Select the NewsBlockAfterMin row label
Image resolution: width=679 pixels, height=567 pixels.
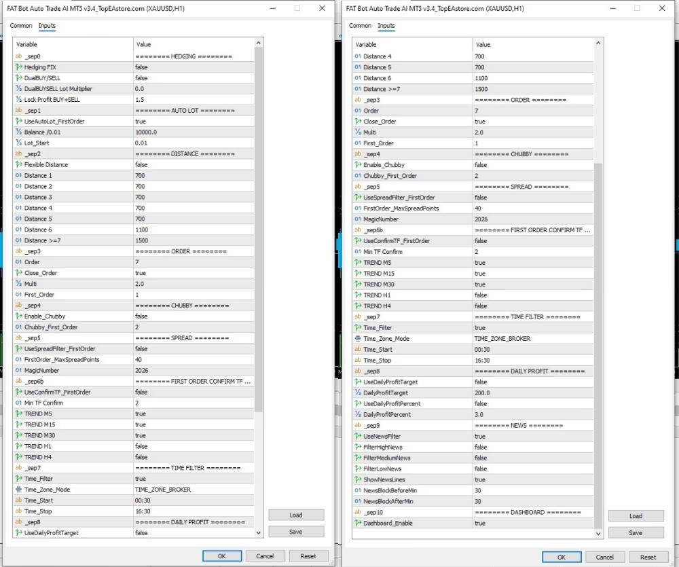click(x=388, y=501)
